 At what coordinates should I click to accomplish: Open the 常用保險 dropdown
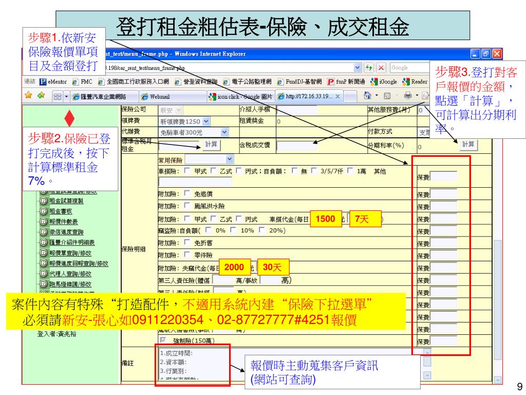coord(210,159)
